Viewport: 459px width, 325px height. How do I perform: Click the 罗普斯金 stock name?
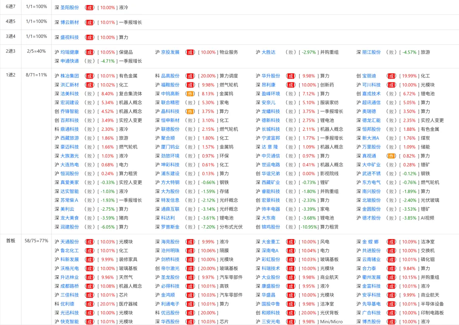click(x=170, y=227)
